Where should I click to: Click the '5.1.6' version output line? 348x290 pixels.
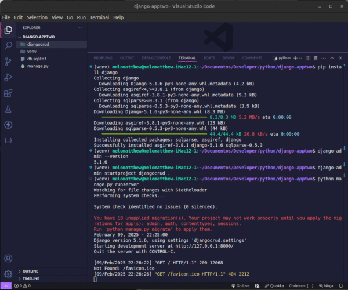(100, 162)
